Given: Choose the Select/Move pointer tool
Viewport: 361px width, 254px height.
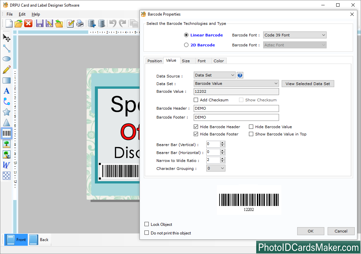Looking at the screenshot, I should [7, 38].
